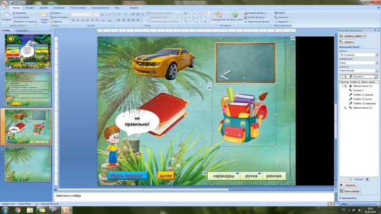Screen dimensions: 381x214
Task: Open Chrome from the taskbar
Action: (17, 210)
